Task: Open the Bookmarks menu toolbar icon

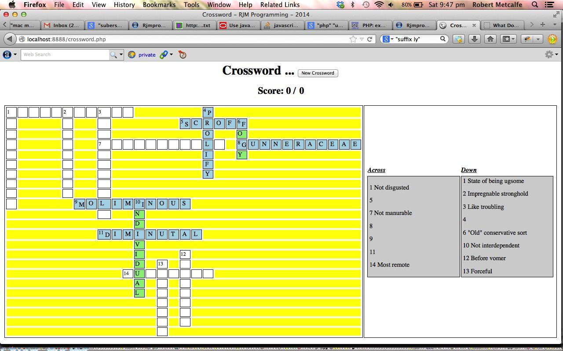Action: 508,39
